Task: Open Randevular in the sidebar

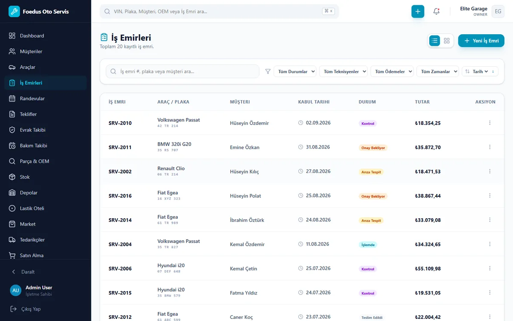Action: [x=45, y=98]
